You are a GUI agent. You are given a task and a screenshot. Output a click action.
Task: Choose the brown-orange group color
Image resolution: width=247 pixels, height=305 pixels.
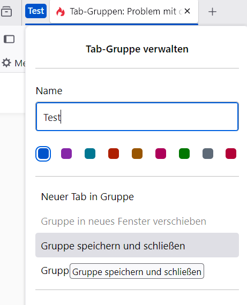(137, 154)
